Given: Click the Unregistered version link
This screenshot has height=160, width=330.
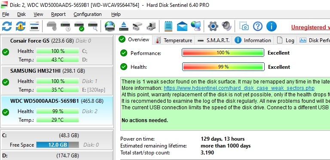Looking at the screenshot, I should point(310,27).
